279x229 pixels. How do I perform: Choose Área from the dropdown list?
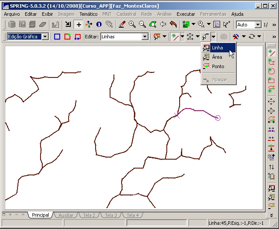click(217, 57)
